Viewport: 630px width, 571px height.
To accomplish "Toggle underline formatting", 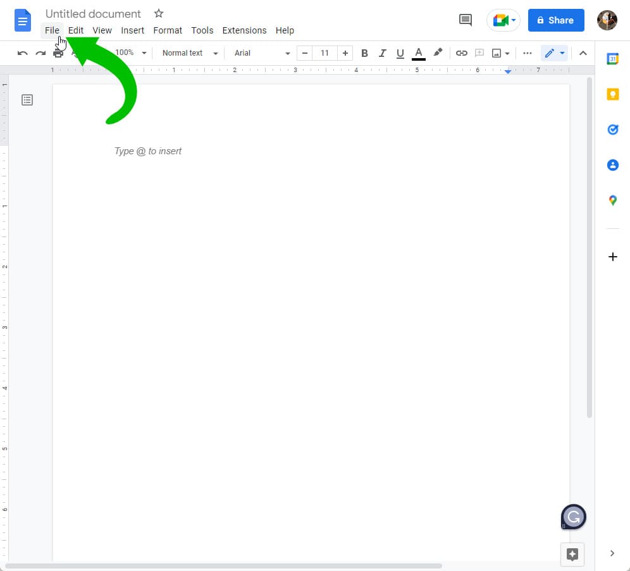I will 400,53.
